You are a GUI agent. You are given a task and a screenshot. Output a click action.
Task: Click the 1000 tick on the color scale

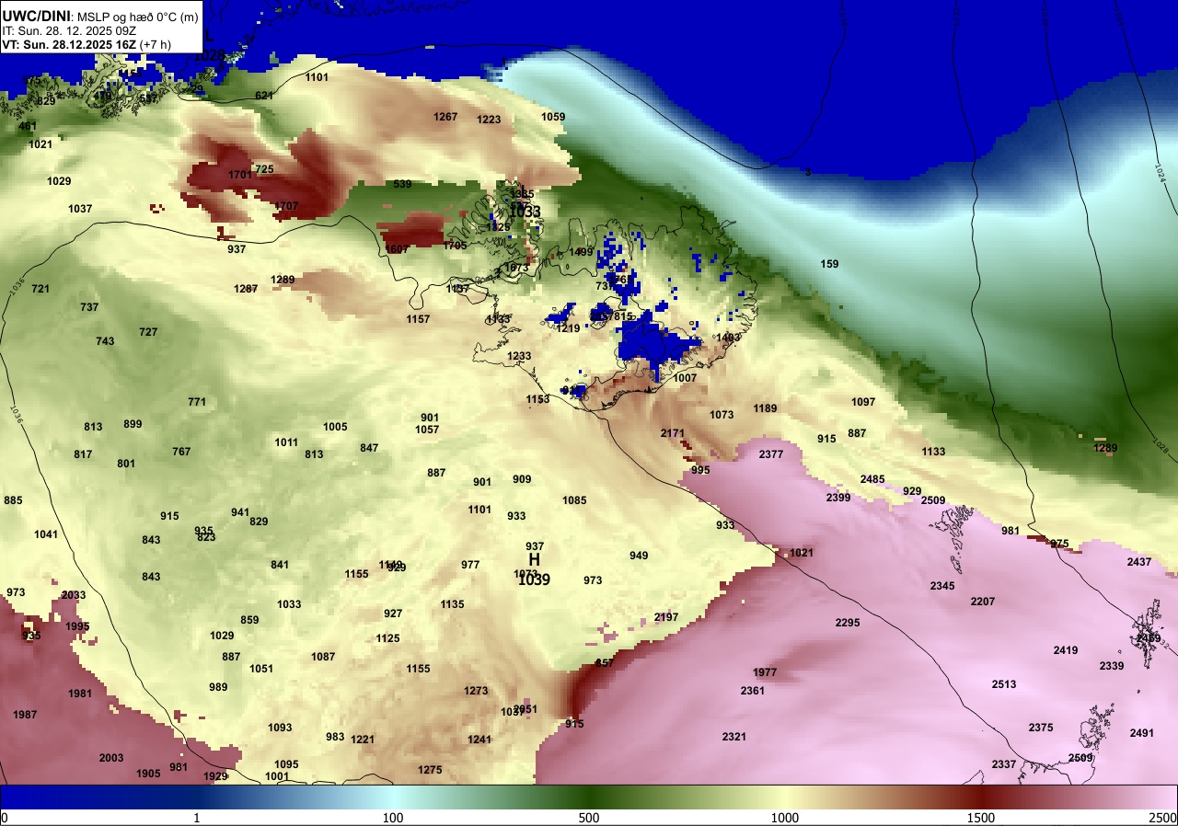click(784, 818)
